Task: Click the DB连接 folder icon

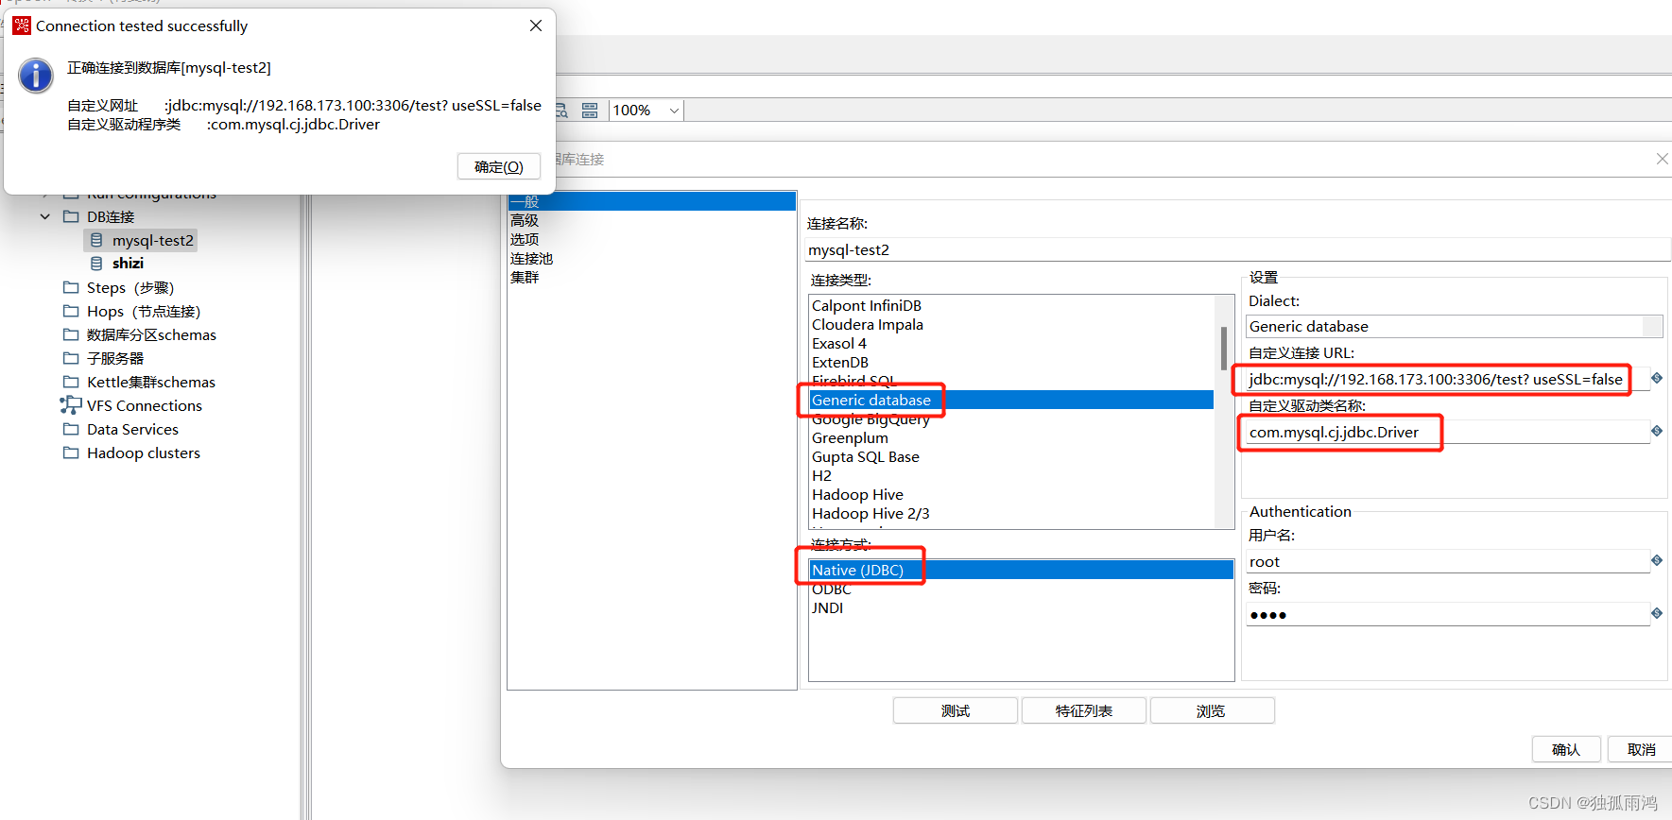Action: 71,216
